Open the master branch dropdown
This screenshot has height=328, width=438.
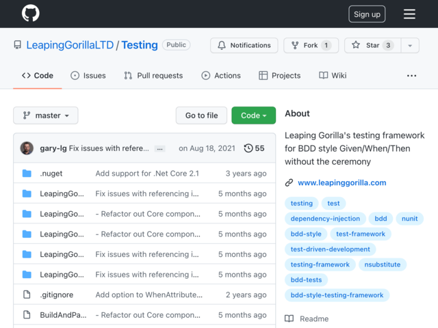pos(46,115)
